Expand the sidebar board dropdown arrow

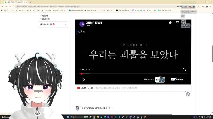pos(65,24)
